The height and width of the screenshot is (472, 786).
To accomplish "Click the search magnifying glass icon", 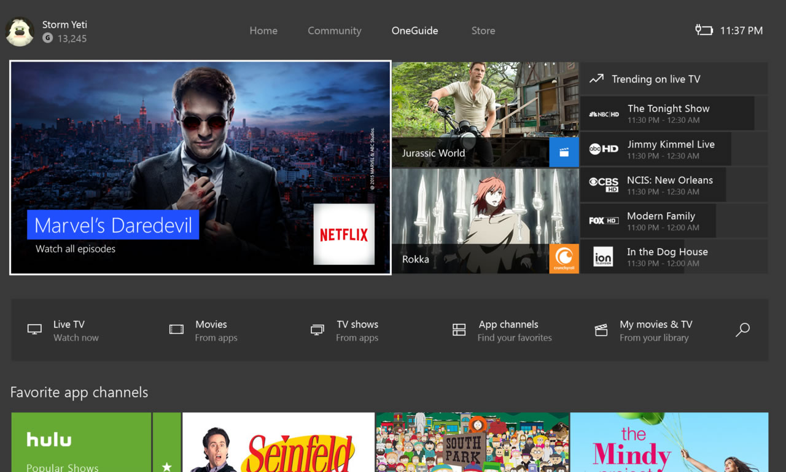I will coord(742,330).
